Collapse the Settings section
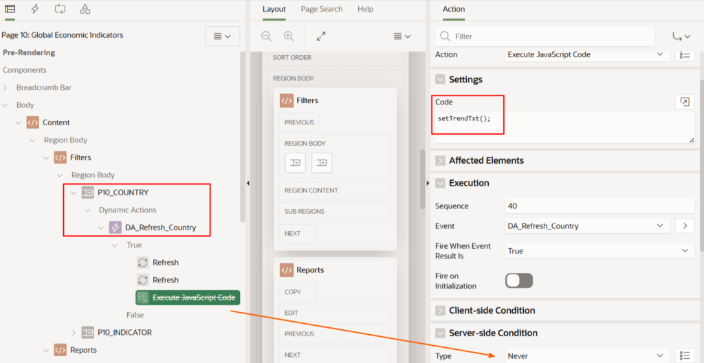Viewport: 704px width, 363px height. tap(440, 80)
